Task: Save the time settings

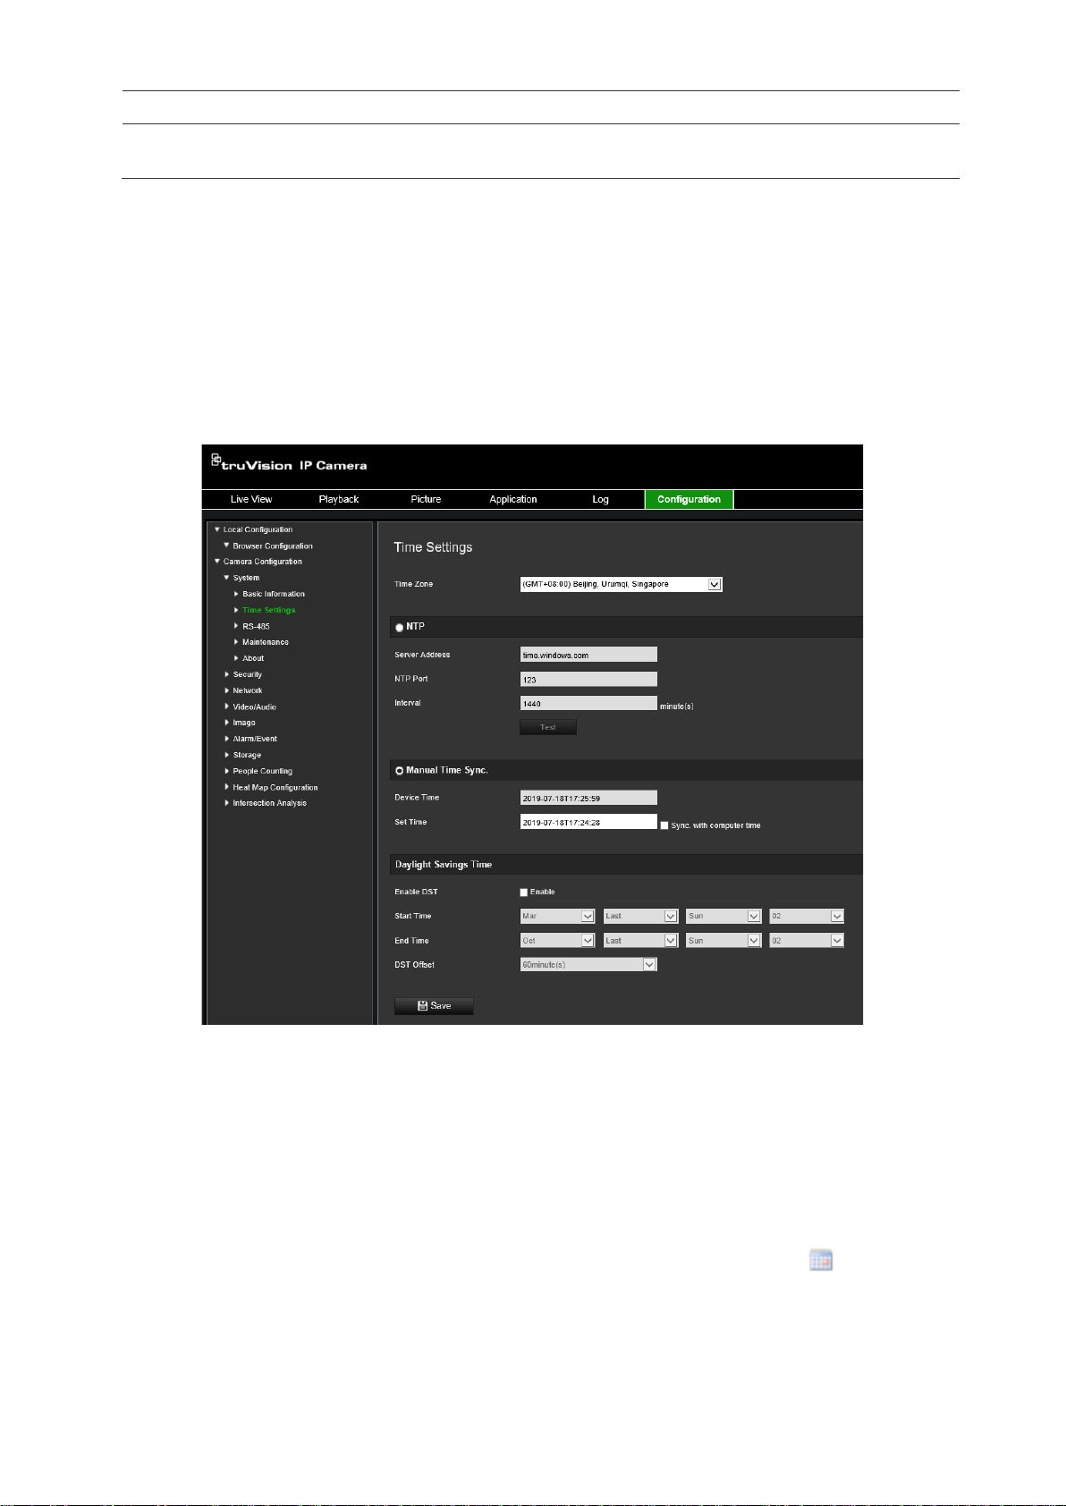Action: (434, 1006)
